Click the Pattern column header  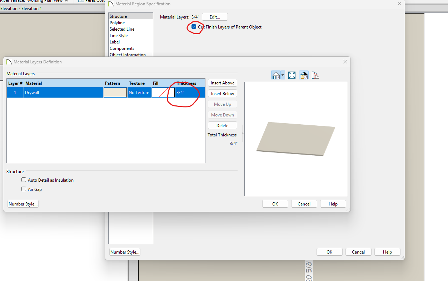[x=115, y=83]
